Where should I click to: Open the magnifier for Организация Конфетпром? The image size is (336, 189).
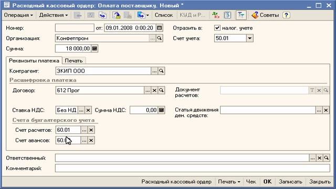[160, 38]
